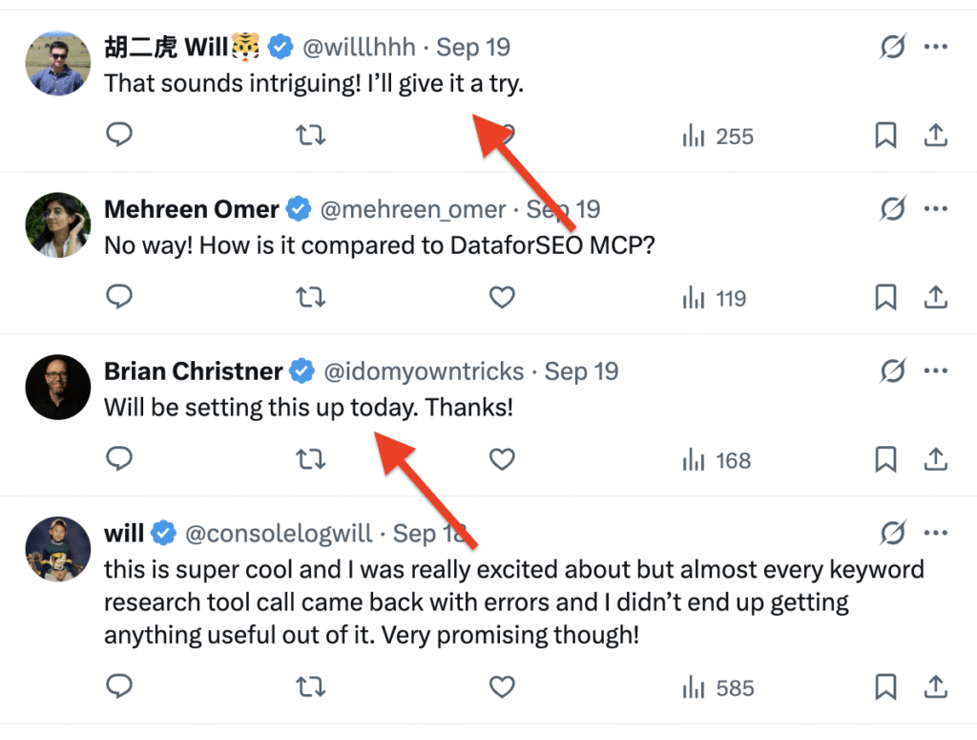View analytics showing 585 views
This screenshot has width=977, height=740.
click(x=718, y=687)
